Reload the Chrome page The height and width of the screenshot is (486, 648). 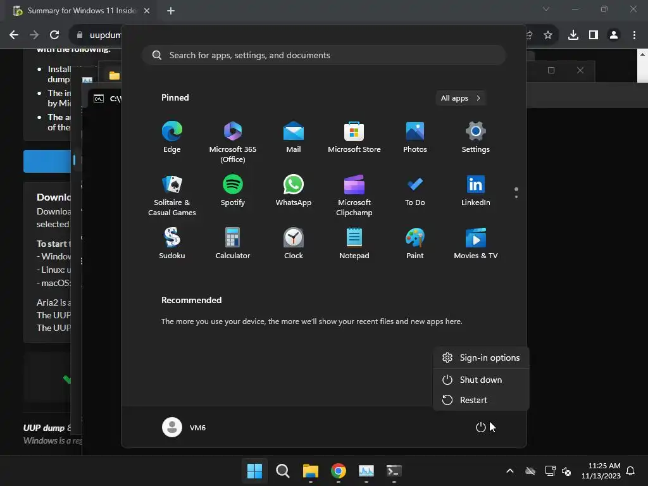(54, 35)
